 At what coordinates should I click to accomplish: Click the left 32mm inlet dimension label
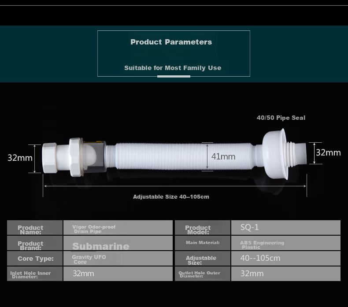(x=20, y=158)
